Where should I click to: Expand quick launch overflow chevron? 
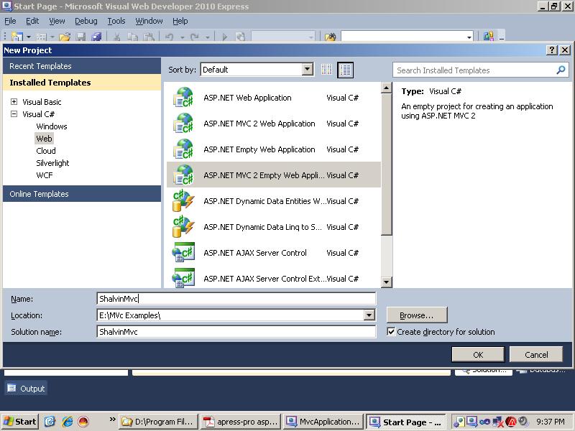[112, 419]
